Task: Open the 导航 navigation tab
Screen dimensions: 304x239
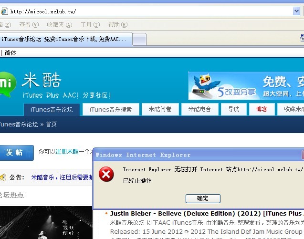Action: pos(234,109)
